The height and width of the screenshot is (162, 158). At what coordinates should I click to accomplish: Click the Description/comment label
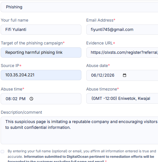(x=22, y=112)
